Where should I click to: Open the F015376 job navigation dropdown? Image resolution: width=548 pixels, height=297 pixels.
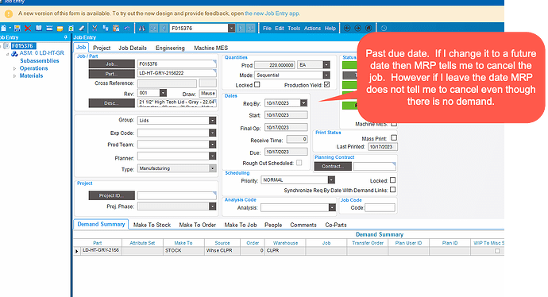tap(231, 29)
